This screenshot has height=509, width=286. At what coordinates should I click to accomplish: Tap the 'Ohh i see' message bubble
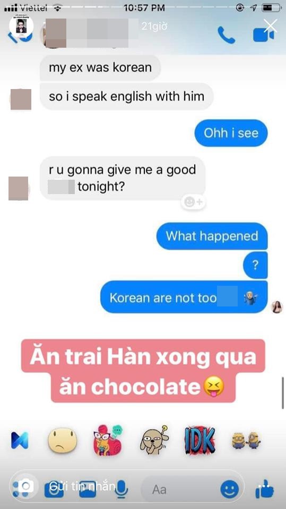(231, 133)
